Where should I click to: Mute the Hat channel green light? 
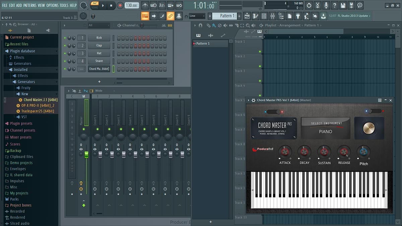[65, 53]
